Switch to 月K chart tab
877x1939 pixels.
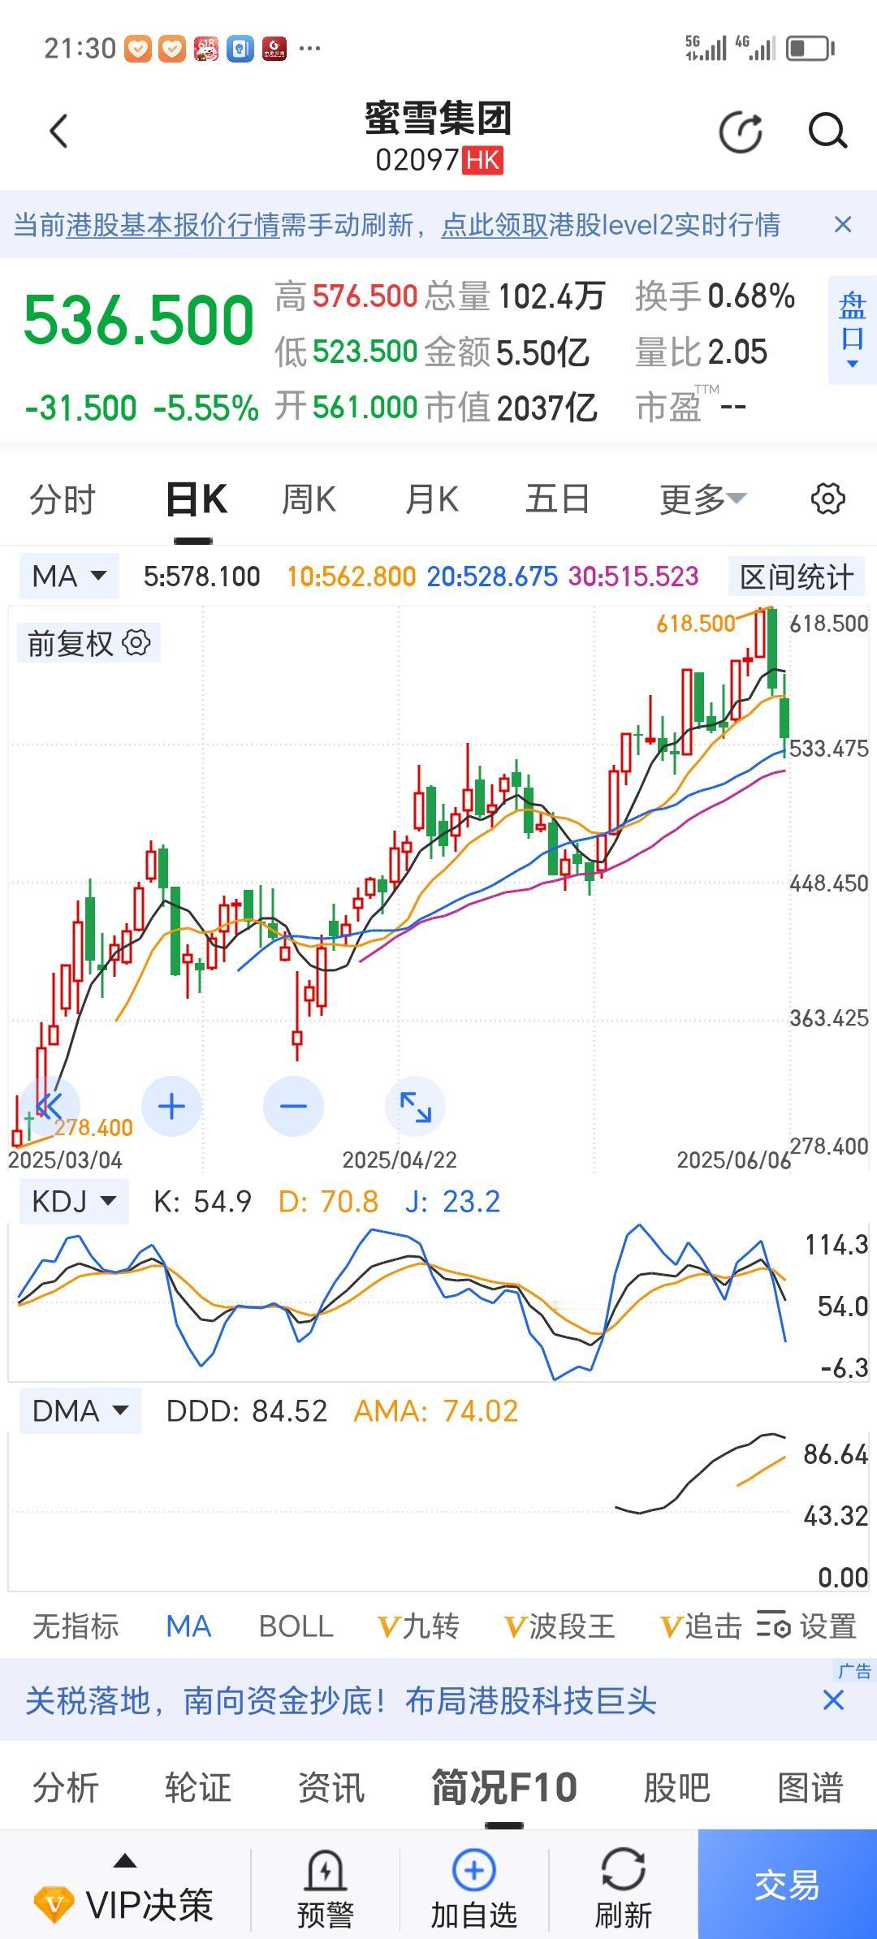click(432, 499)
